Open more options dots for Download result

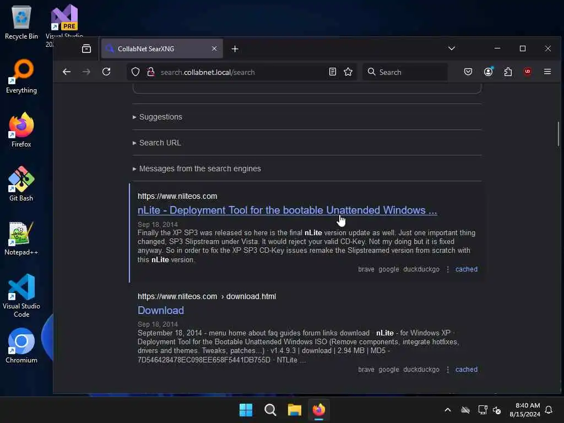pos(447,370)
